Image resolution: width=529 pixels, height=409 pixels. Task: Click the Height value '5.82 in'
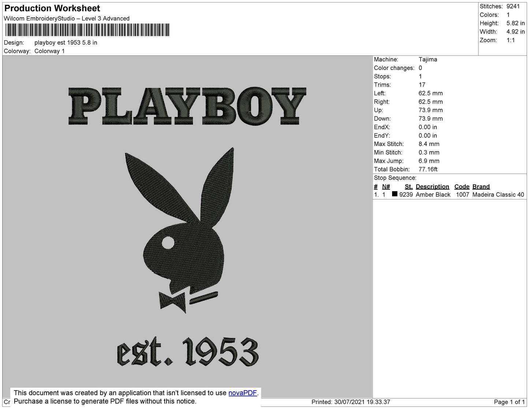(516, 23)
